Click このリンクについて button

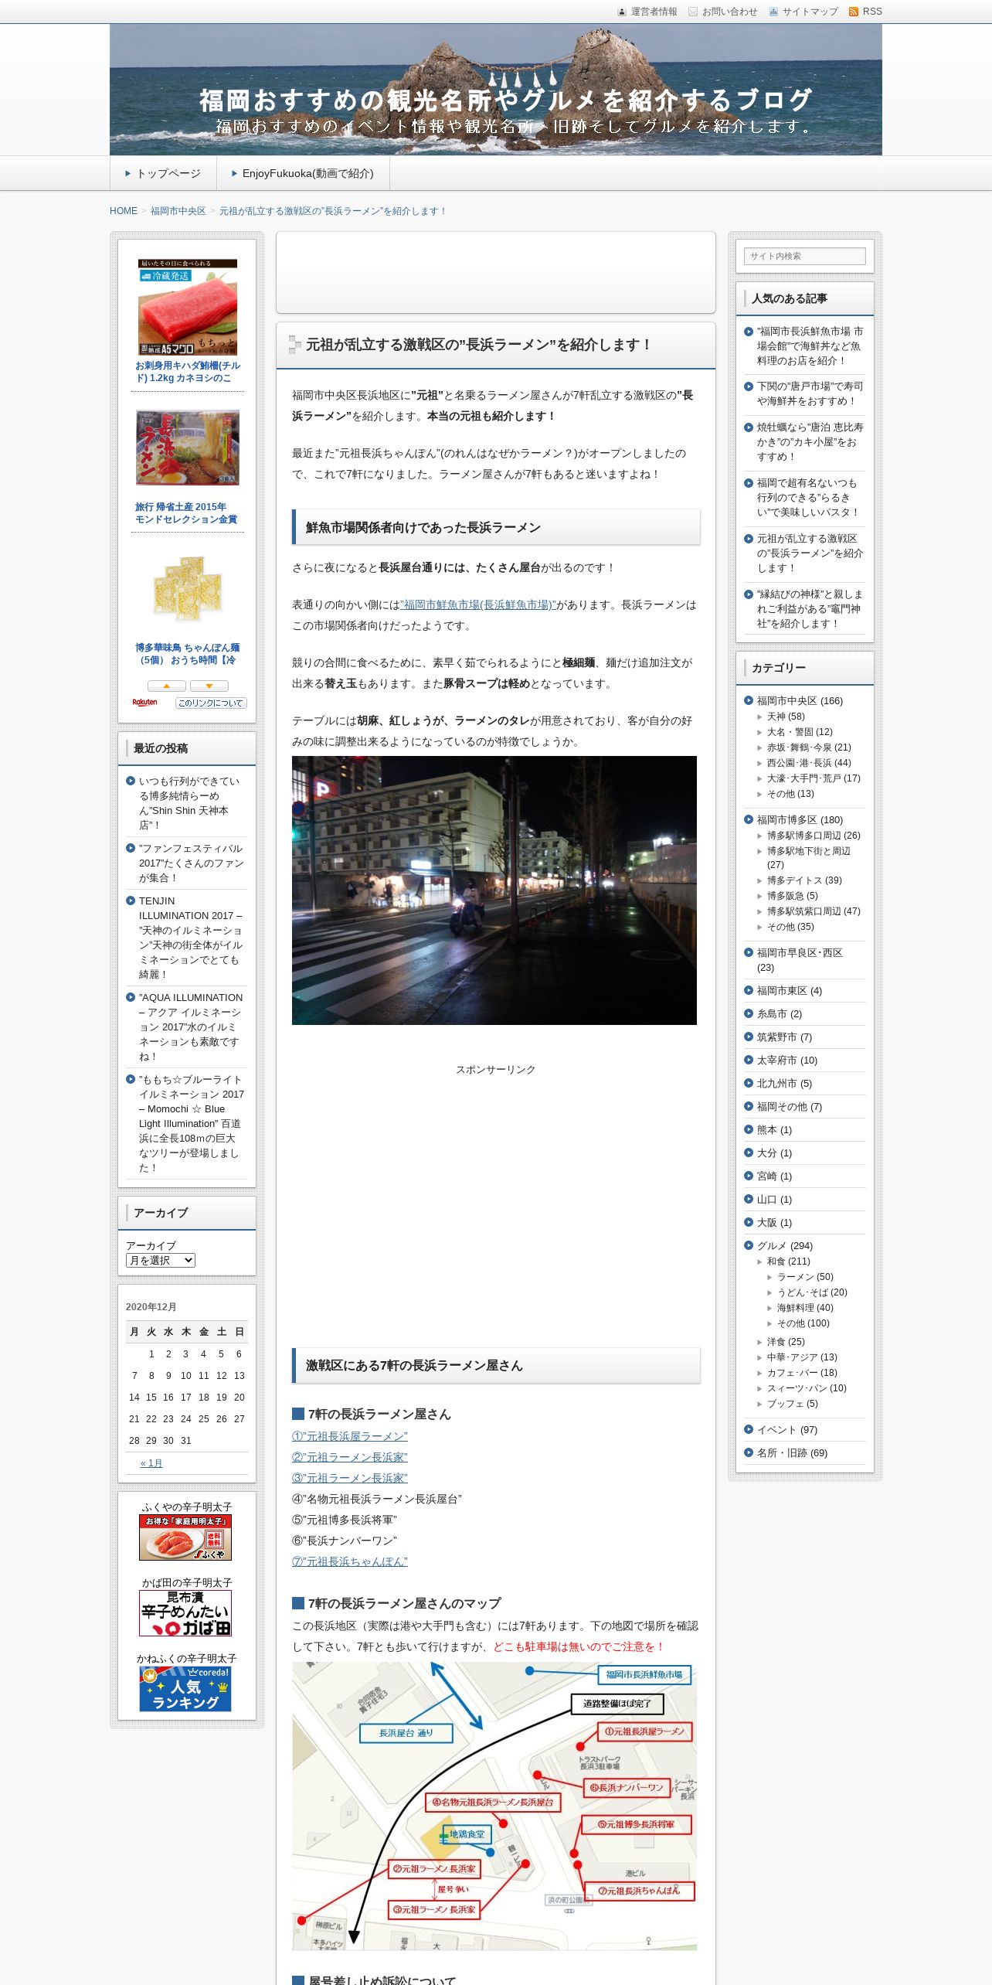[x=211, y=703]
